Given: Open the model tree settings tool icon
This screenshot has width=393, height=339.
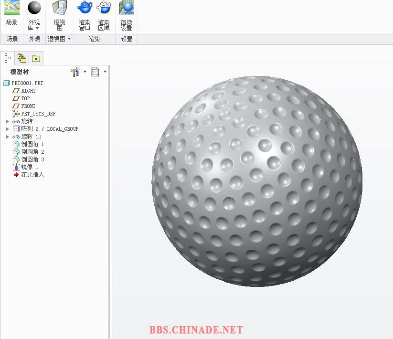Looking at the screenshot, I should pos(75,72).
